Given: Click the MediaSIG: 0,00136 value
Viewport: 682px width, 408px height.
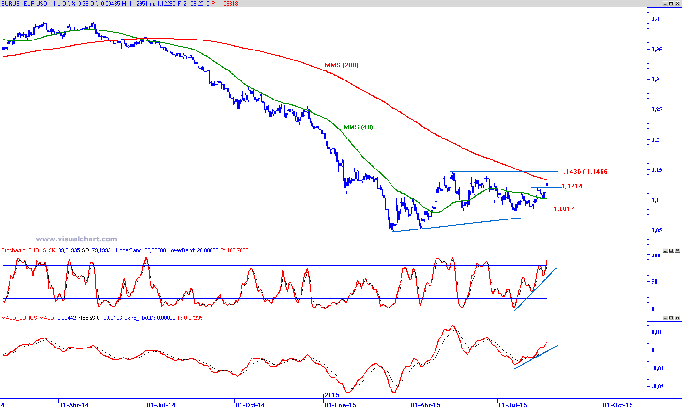Looking at the screenshot, I should [x=100, y=318].
